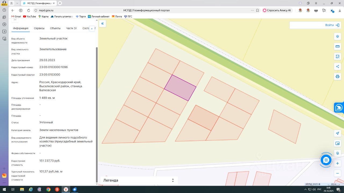
Task: Activate the area selection tool on map
Action: point(338,57)
